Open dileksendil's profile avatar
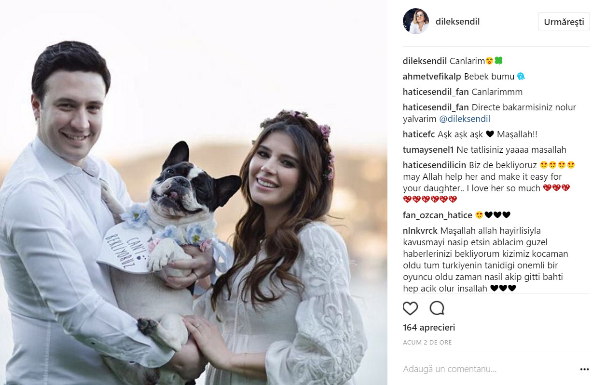592x385 pixels. [415, 21]
